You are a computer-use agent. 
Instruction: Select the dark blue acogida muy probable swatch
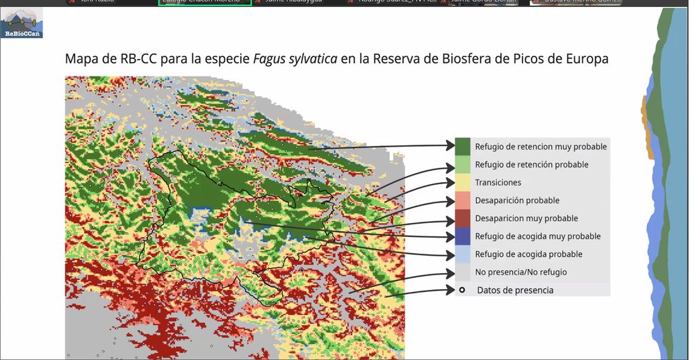[462, 236]
